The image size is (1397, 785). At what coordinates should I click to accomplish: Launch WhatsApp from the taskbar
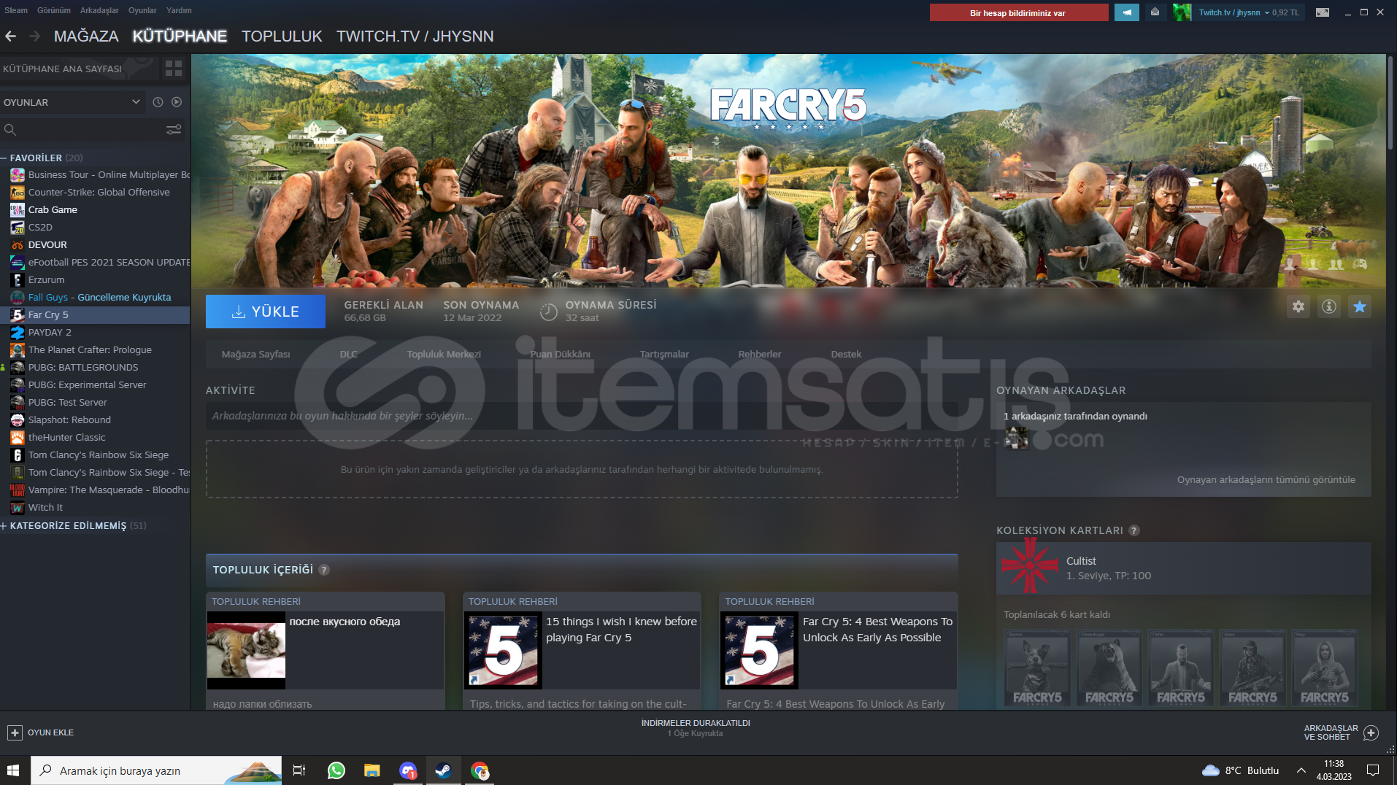point(336,770)
